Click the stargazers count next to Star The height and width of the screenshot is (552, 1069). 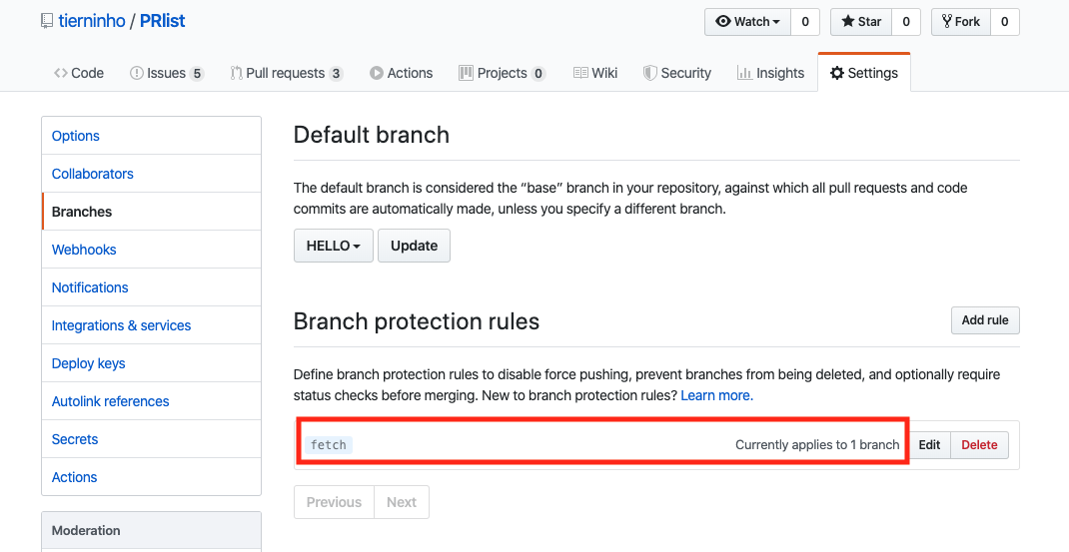point(906,22)
